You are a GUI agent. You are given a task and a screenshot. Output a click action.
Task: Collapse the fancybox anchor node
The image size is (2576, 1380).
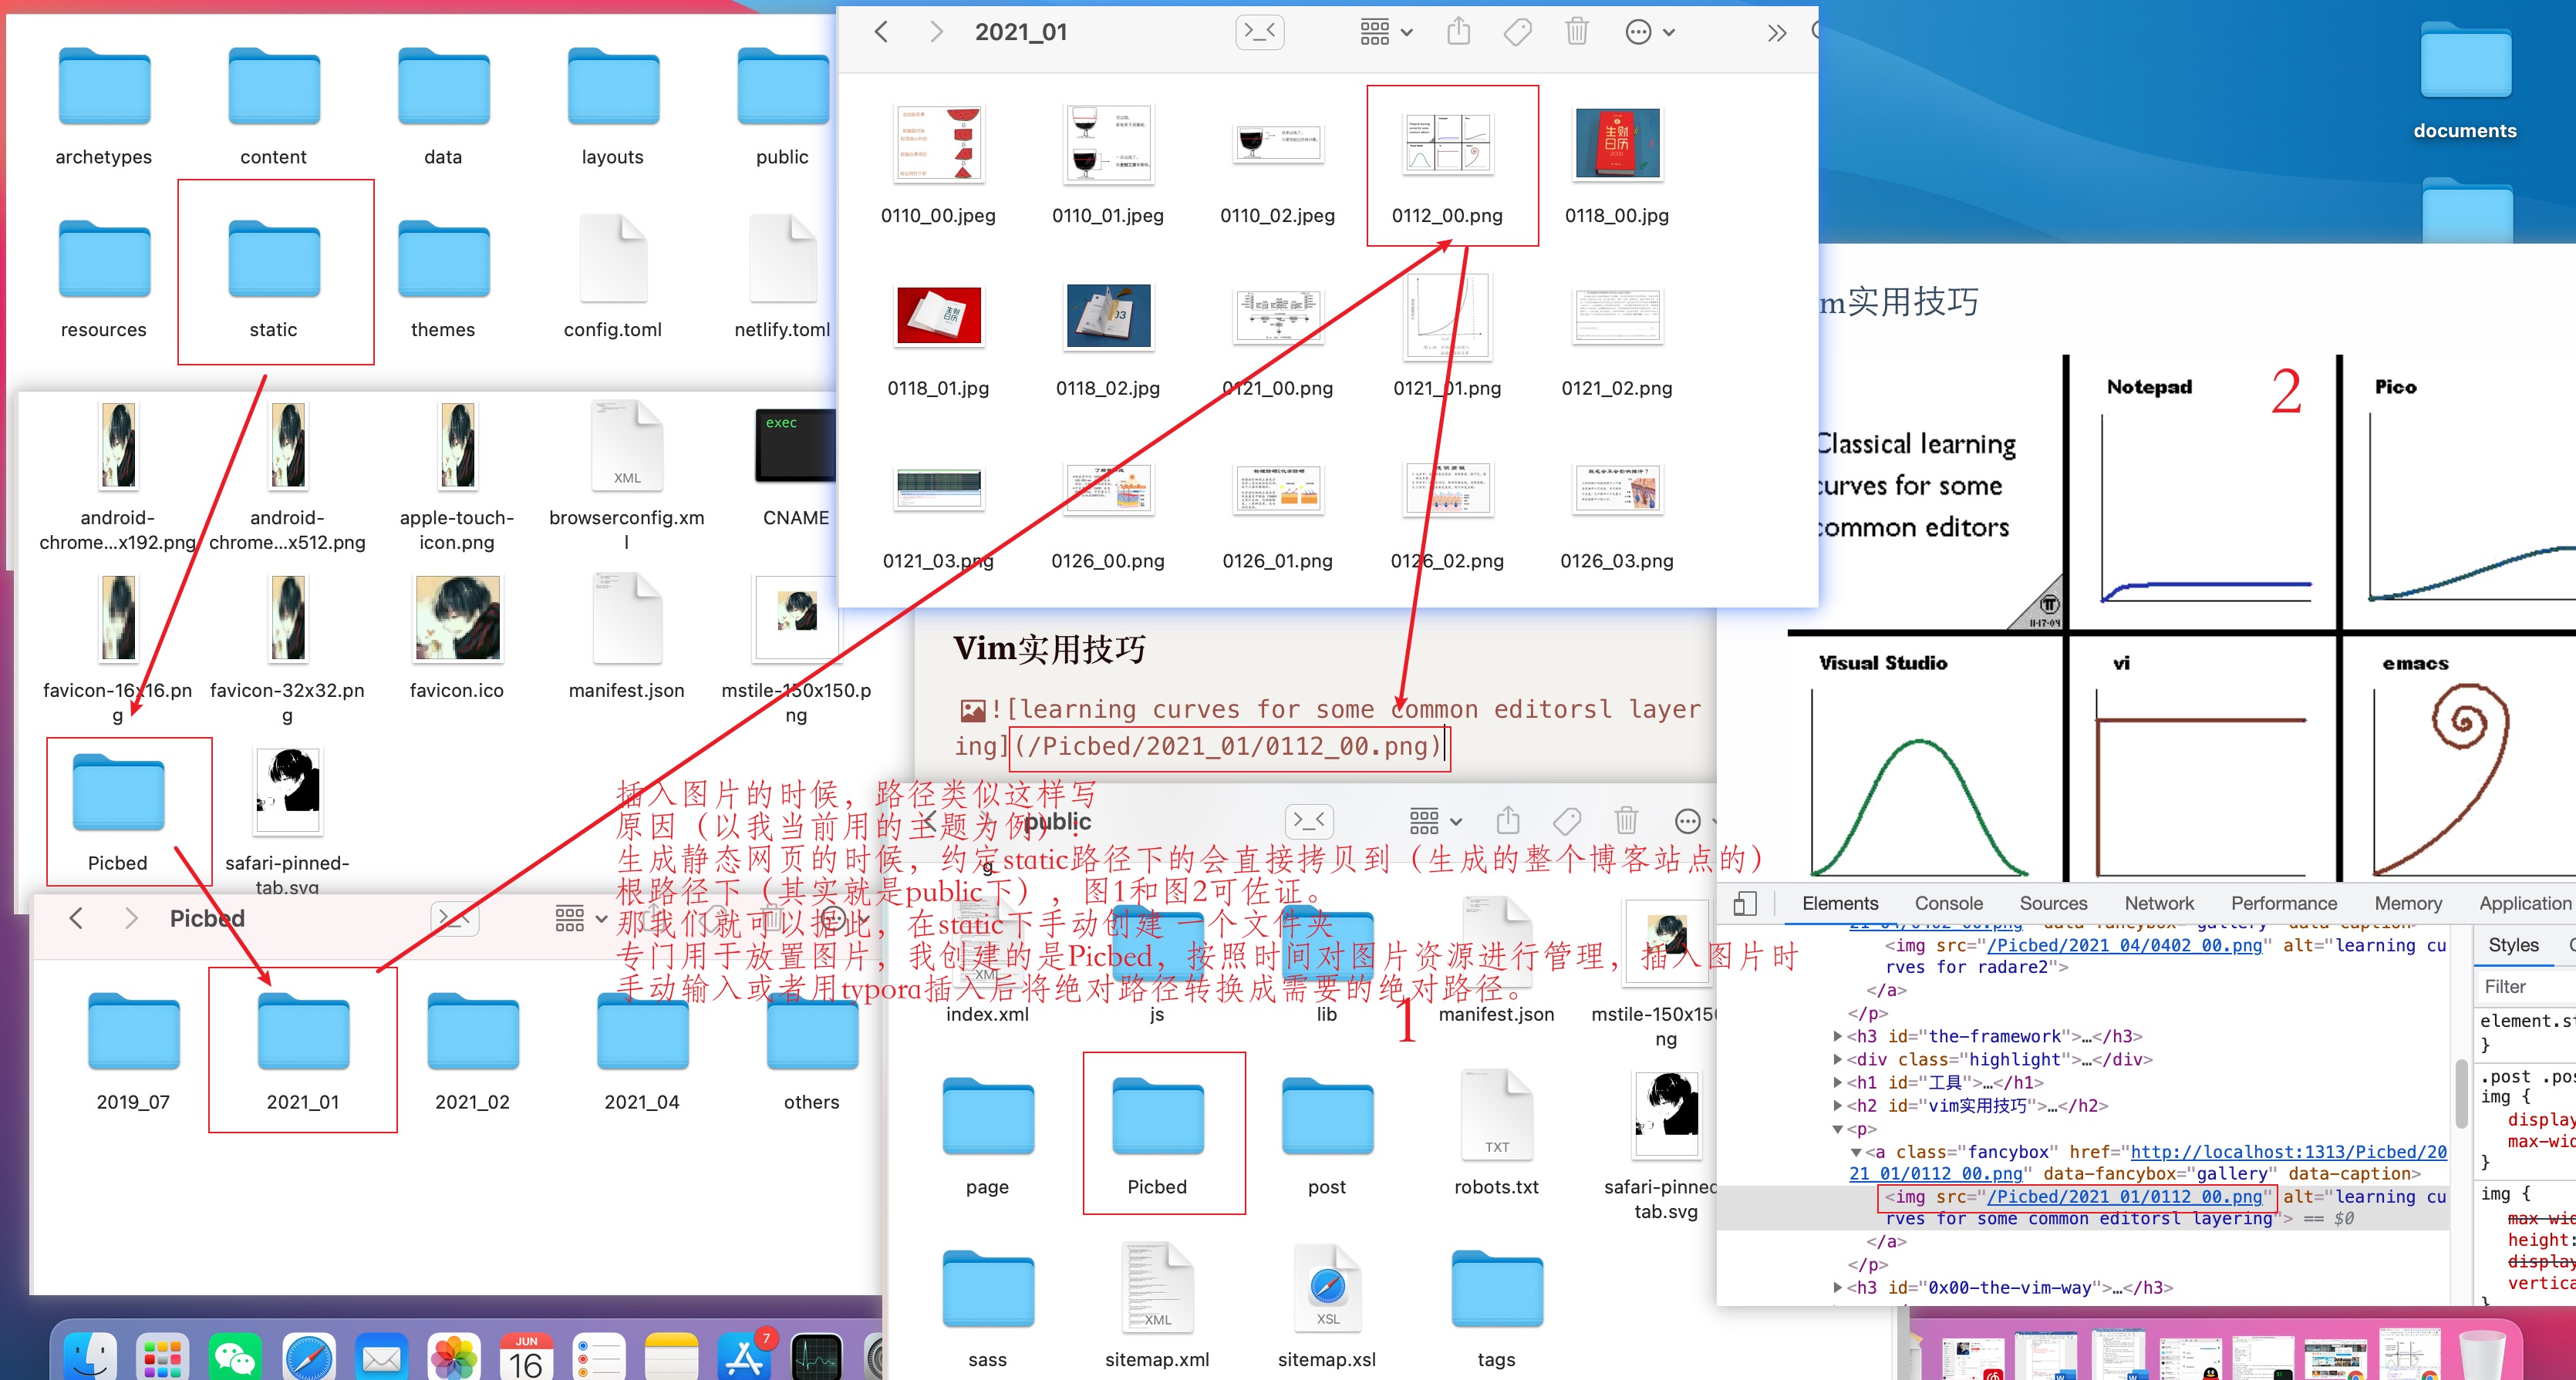click(1856, 1152)
